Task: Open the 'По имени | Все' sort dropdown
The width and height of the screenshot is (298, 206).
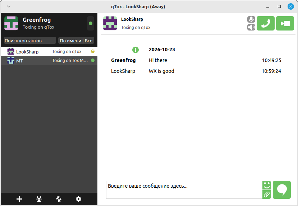Action: [x=76, y=41]
